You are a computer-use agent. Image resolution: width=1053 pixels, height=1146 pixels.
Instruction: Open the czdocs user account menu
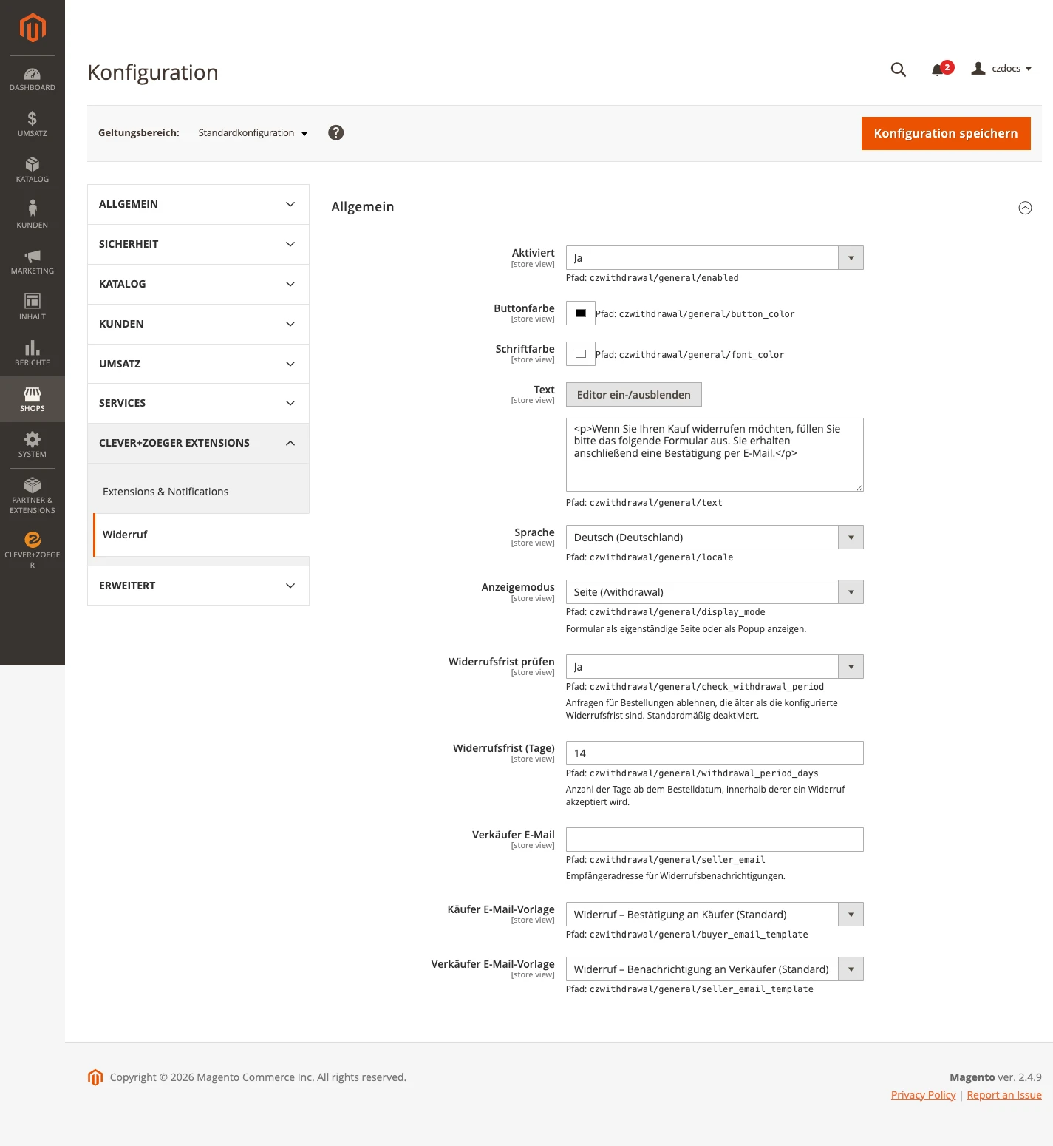[x=1002, y=69]
